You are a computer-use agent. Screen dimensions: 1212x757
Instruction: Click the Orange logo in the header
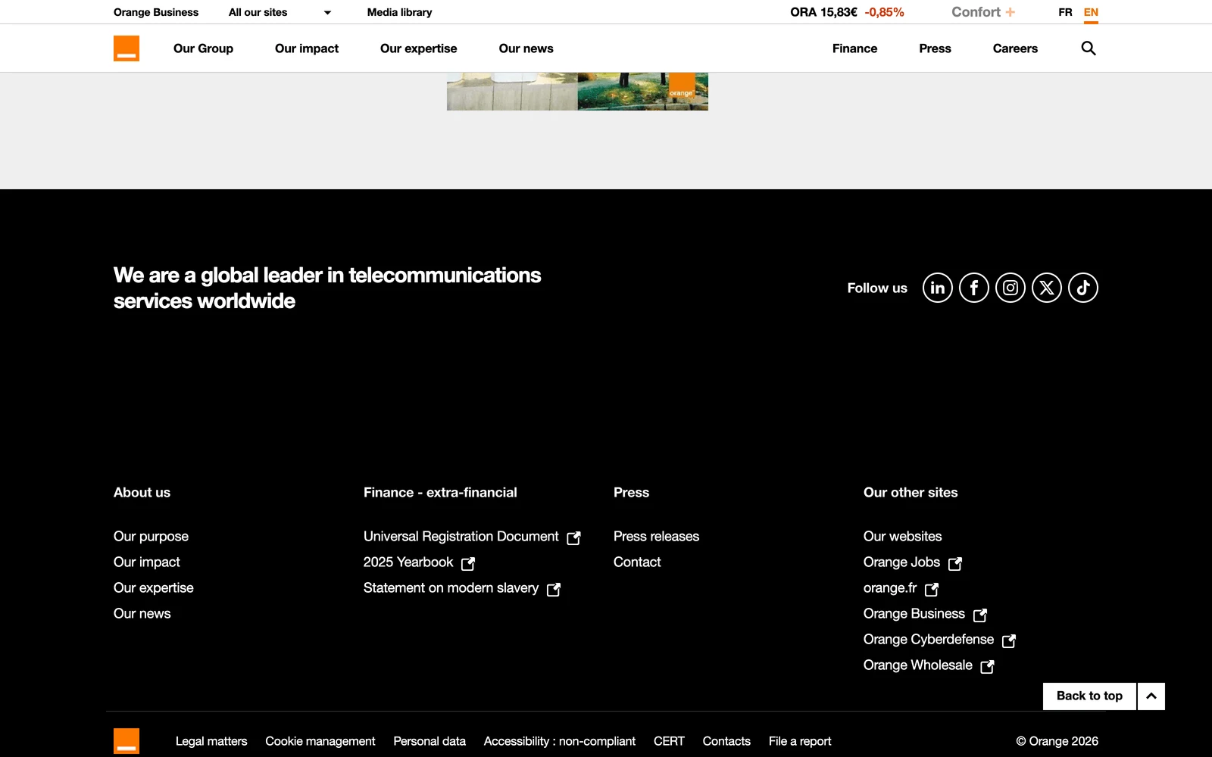(127, 48)
